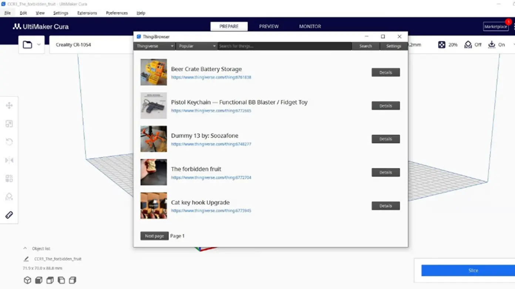This screenshot has height=289, width=515.
Task: Select the Measure ruler tool
Action: (x=9, y=215)
